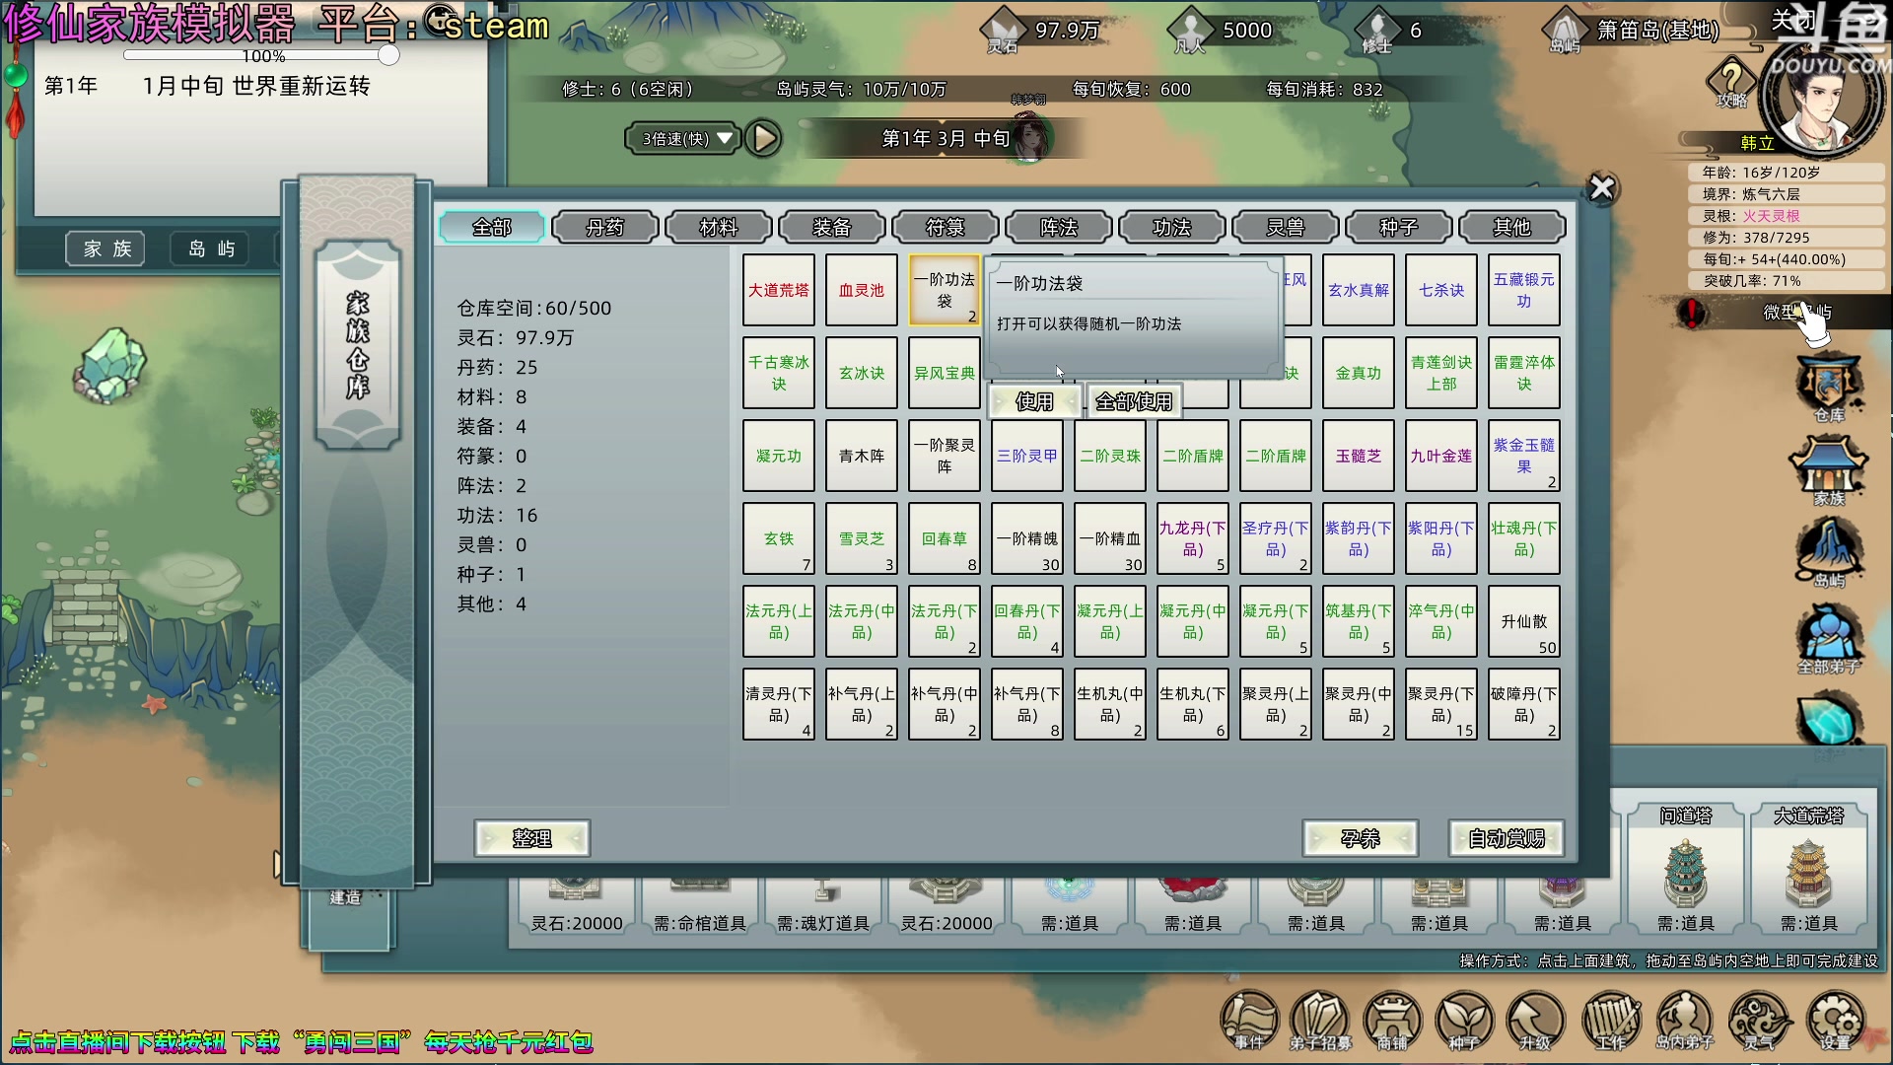Toggle the 自动赏赐 option

[x=1506, y=837]
